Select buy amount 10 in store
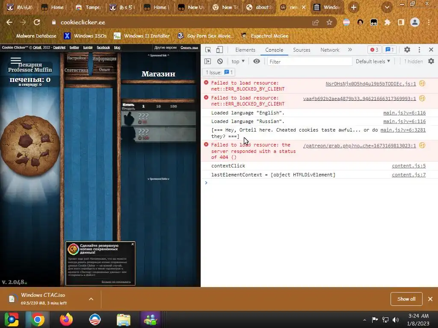The image size is (438, 328). 158,106
